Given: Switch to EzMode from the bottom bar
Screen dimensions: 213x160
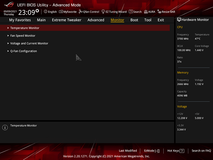Looking at the screenshot, I should (152, 151).
